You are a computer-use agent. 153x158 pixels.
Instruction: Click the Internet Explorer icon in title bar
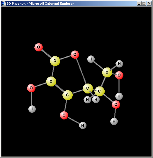[4, 4]
